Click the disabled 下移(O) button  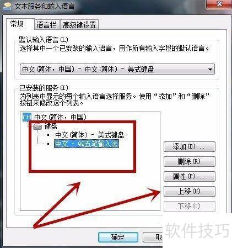(189, 206)
